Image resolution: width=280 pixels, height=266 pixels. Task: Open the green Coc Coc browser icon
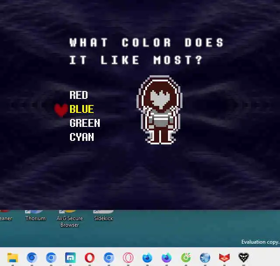coord(186,258)
